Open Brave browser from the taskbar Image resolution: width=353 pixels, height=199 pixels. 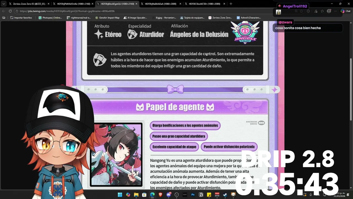tap(161, 195)
